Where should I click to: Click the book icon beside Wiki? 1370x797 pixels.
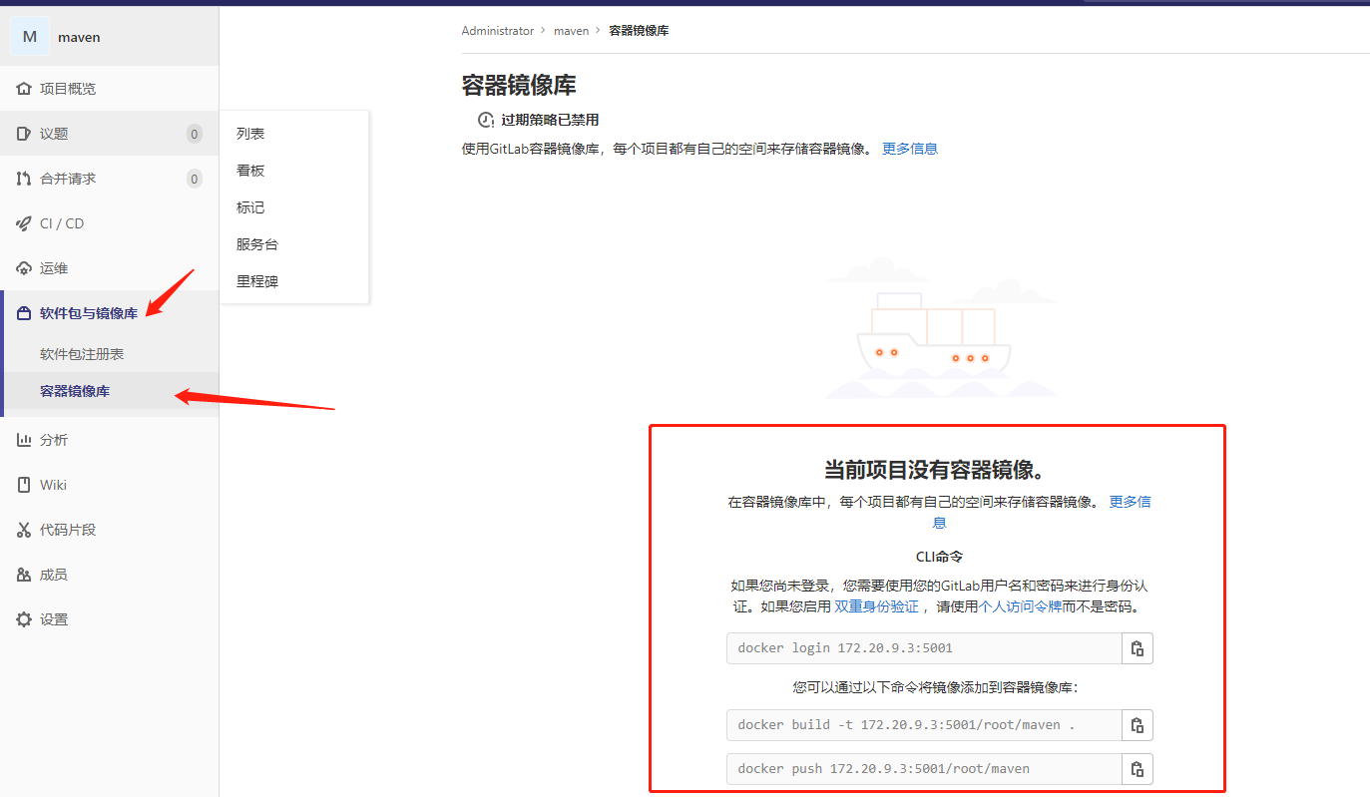(x=24, y=485)
